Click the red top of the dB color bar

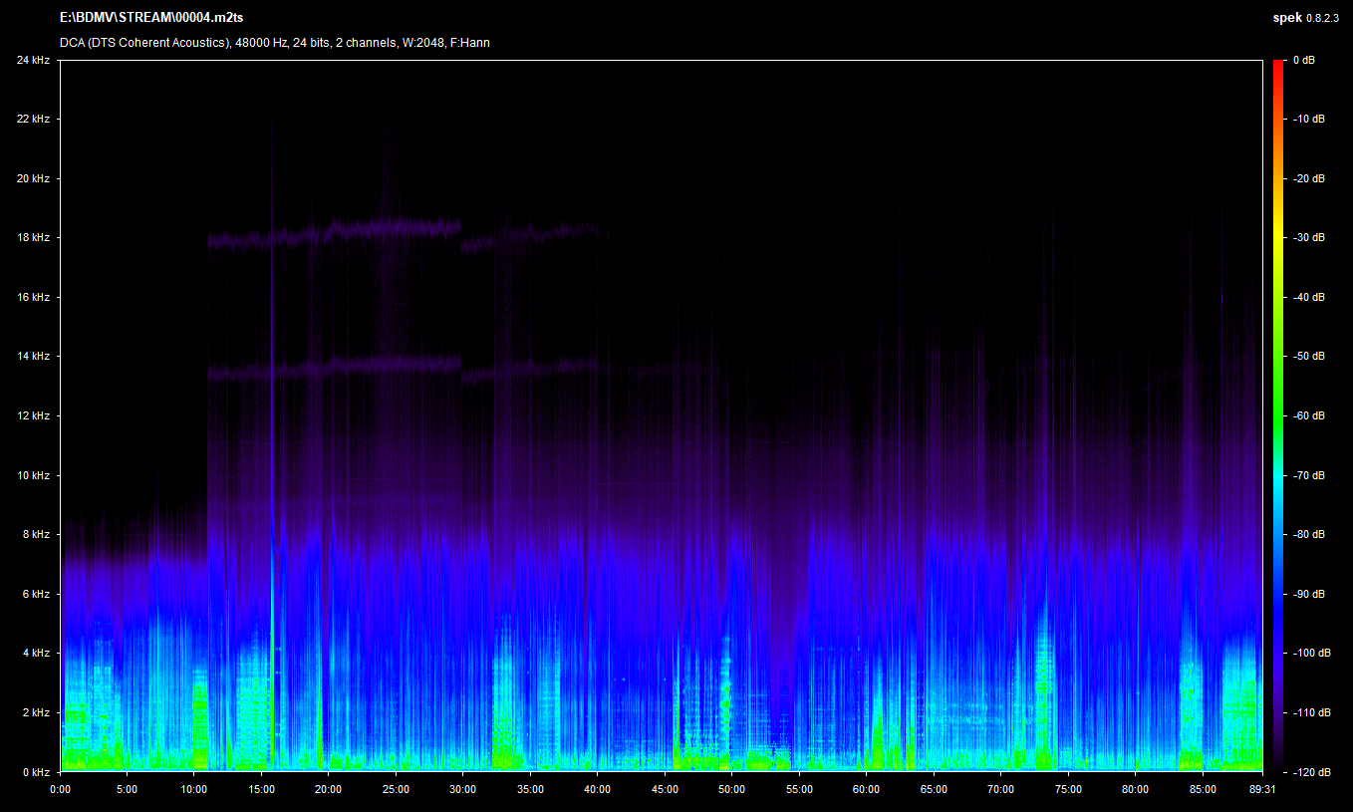(x=1278, y=64)
